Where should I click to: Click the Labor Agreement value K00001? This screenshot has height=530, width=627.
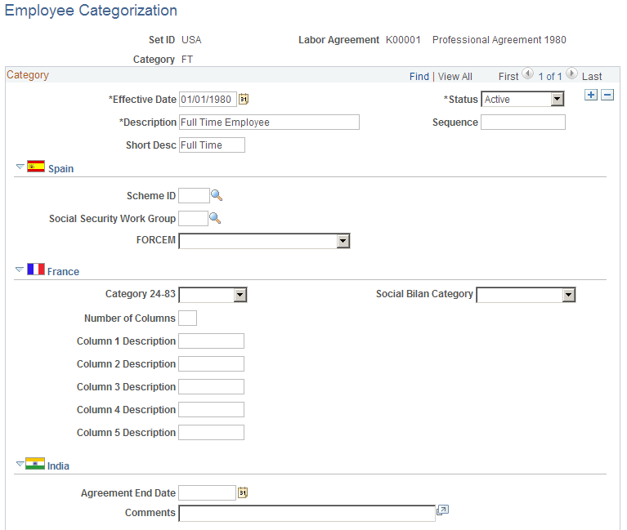click(403, 40)
